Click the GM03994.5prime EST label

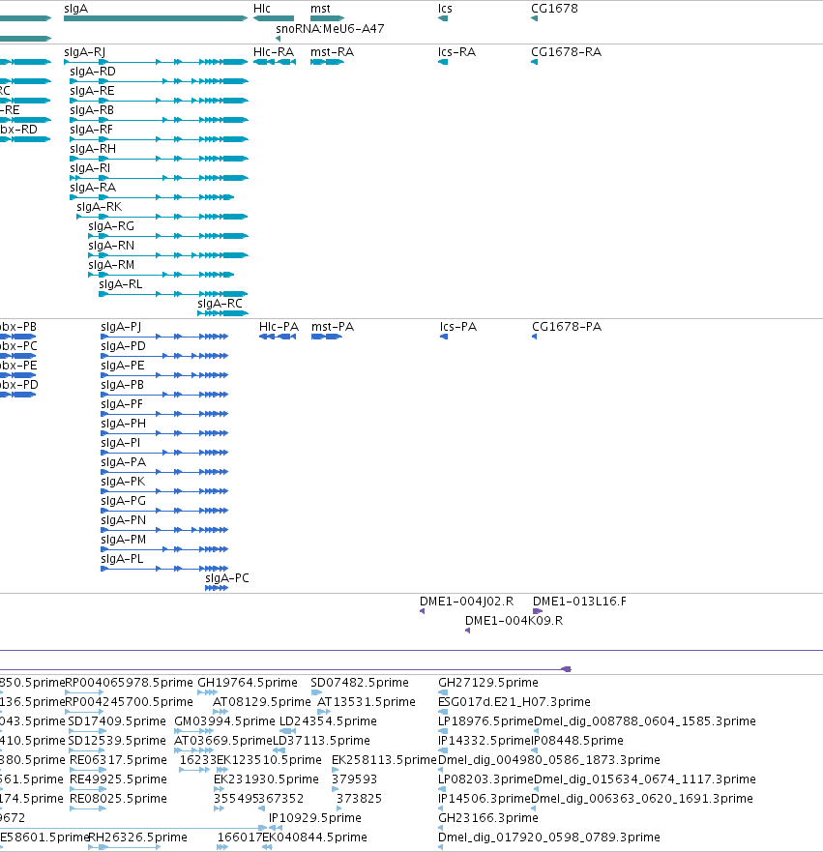point(224,721)
